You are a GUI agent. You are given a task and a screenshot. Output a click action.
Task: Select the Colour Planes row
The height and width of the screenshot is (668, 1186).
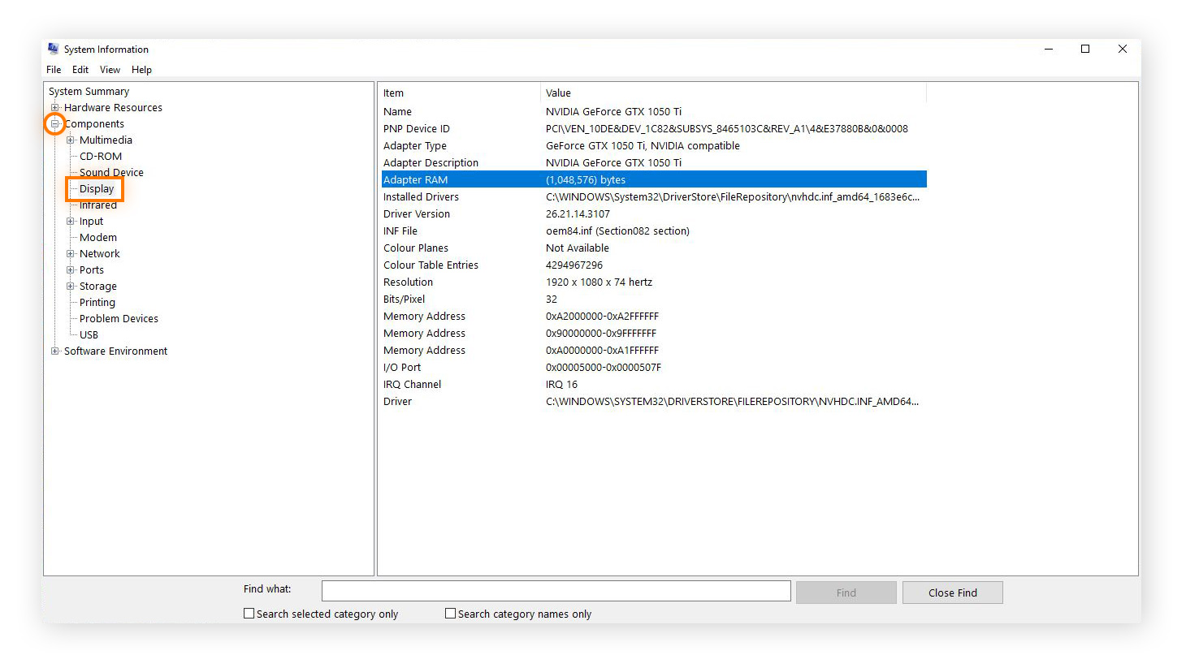(654, 248)
